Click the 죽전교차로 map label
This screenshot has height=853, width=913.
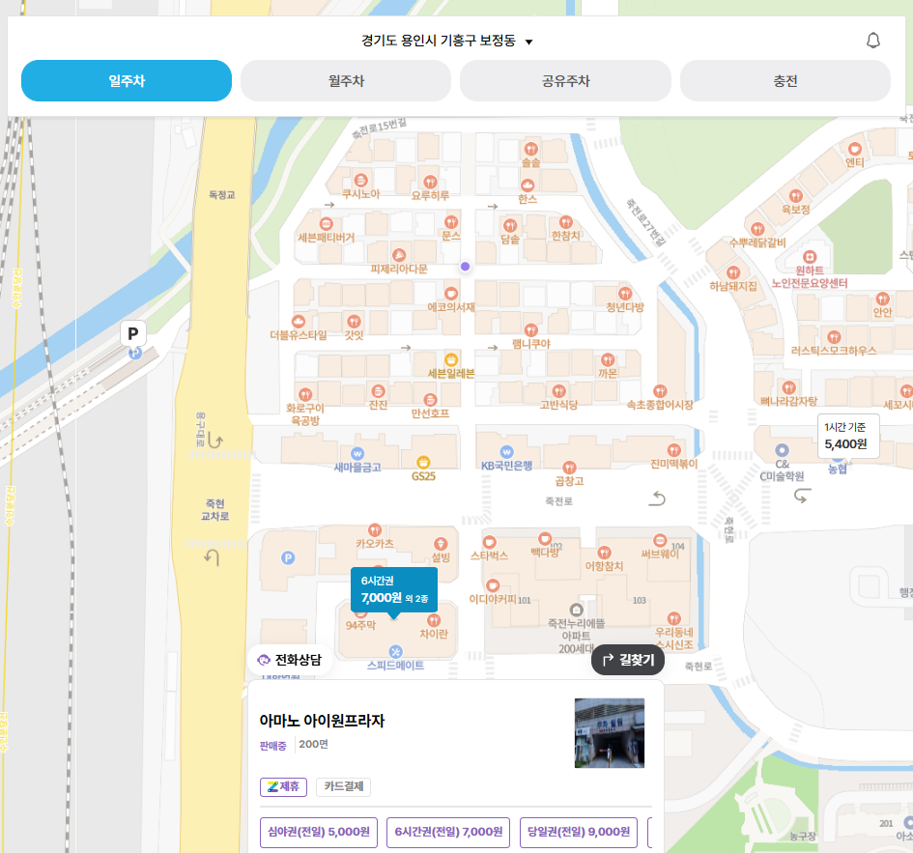click(x=214, y=509)
